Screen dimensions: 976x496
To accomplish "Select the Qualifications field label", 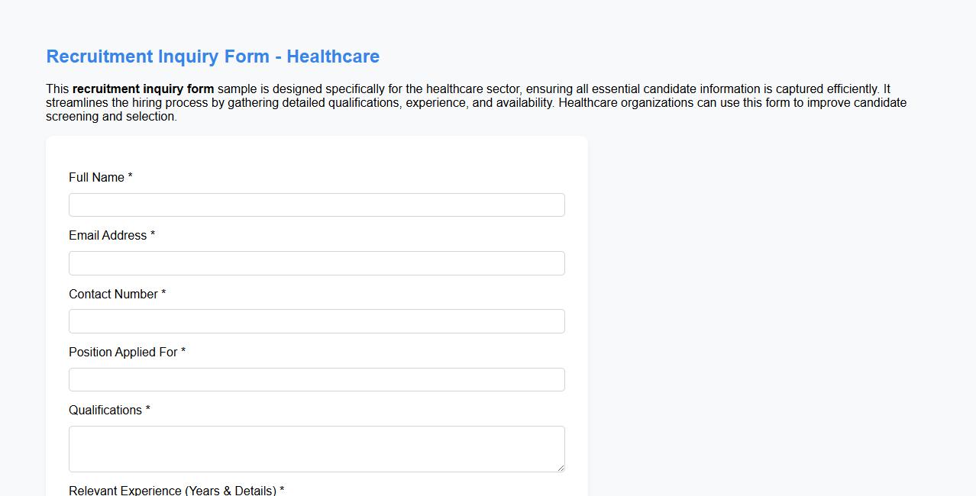I will tap(105, 410).
